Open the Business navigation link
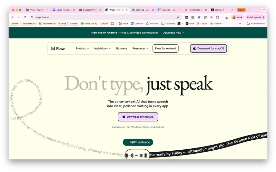Viewport: 276px width, 172px height. click(121, 49)
